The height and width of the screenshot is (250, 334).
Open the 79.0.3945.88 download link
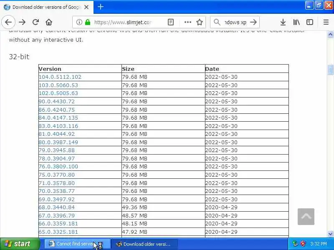click(57, 150)
